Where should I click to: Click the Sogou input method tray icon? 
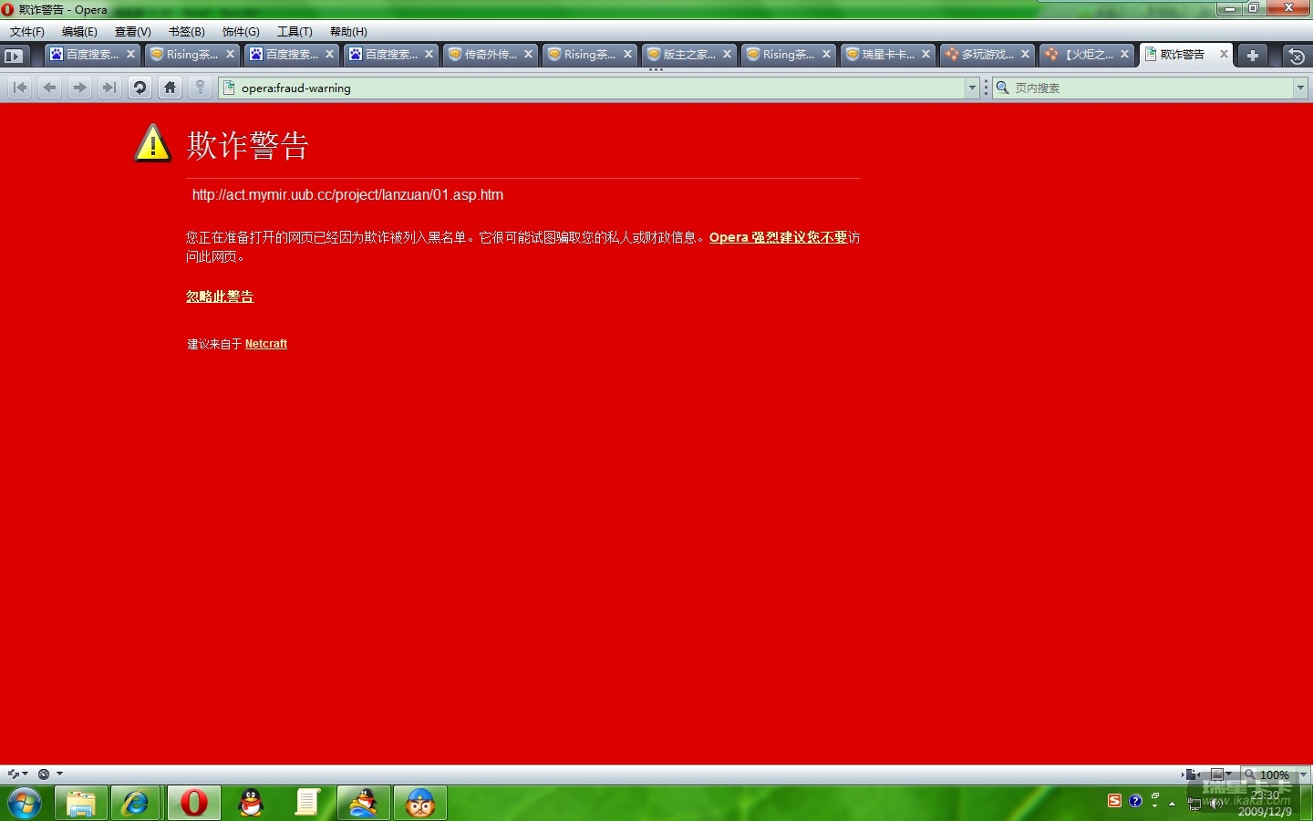point(1114,801)
